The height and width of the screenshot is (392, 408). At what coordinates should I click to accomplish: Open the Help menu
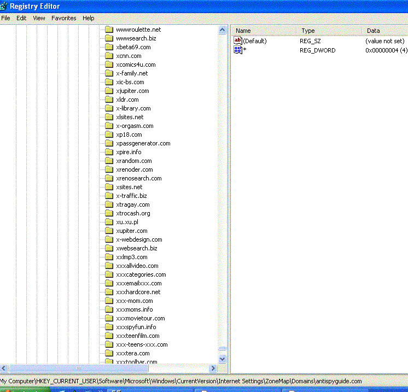pos(89,18)
